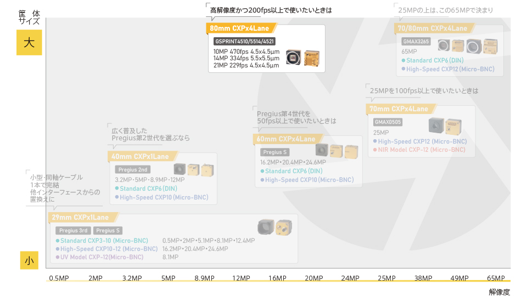This screenshot has height=297, width=527.
Task: Click the Pregius 3rd badge
Action: click(73, 231)
